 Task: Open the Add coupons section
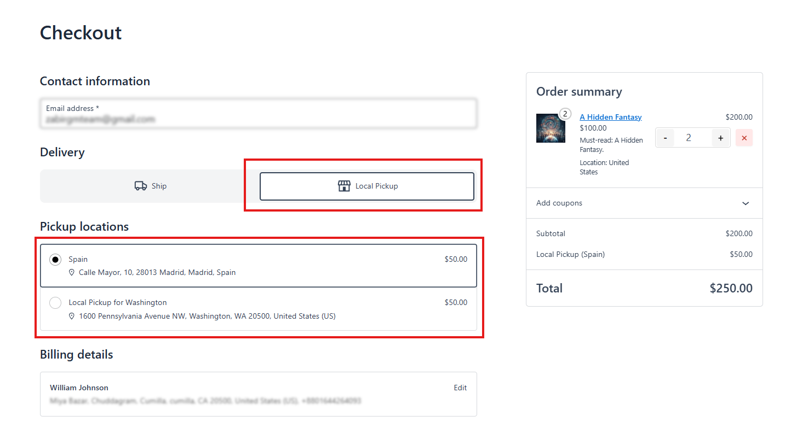(x=560, y=203)
